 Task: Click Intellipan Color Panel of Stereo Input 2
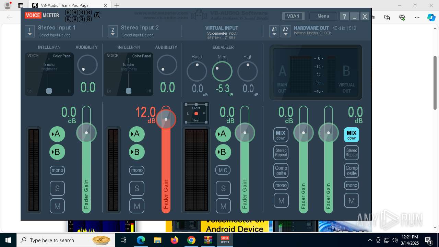129,74
